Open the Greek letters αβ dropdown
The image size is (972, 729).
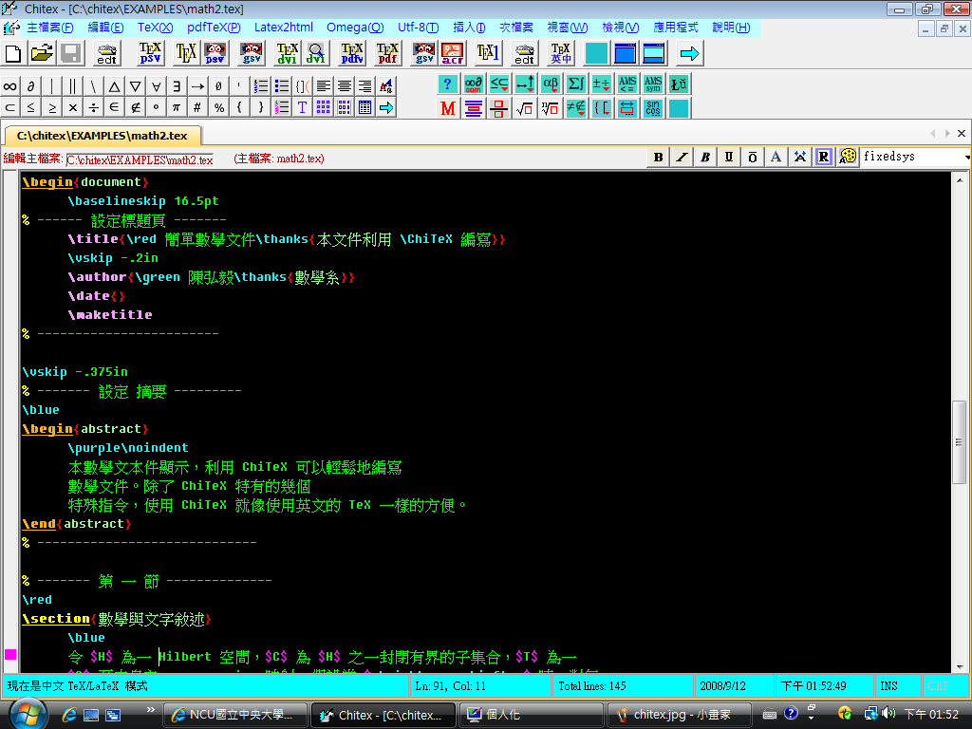[550, 84]
